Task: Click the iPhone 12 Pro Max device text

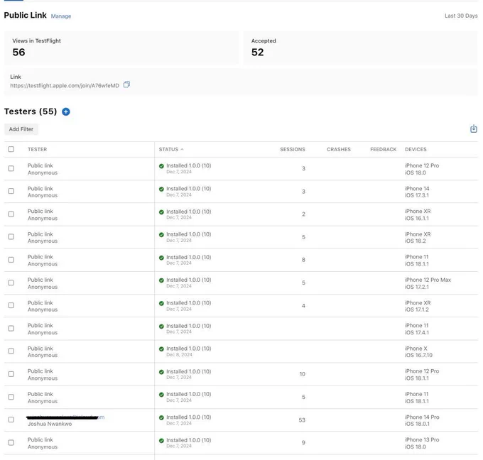Action: (x=428, y=280)
